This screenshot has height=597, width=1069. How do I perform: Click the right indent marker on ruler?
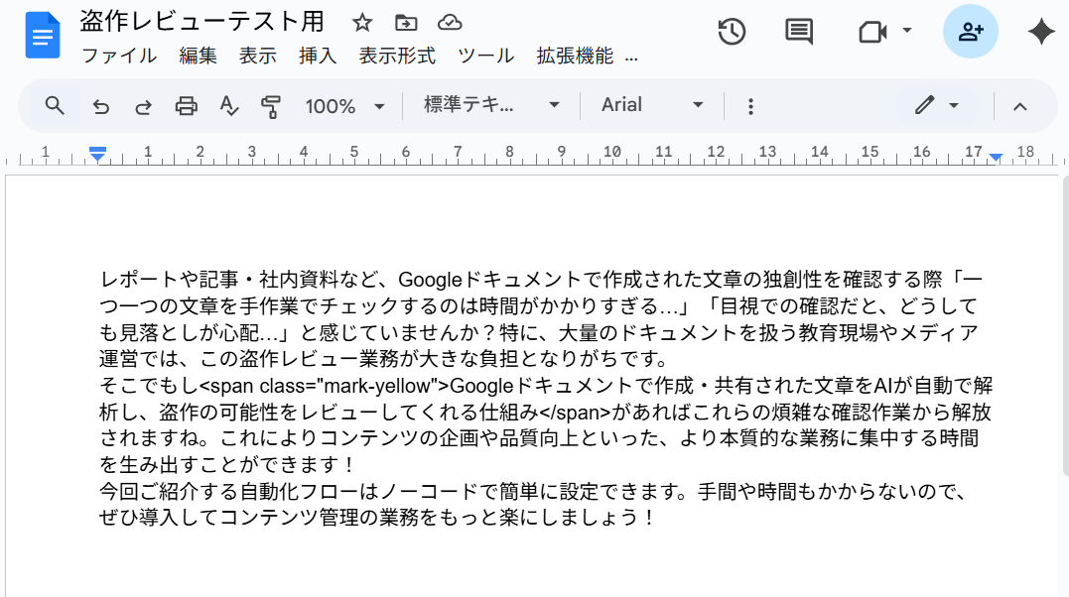tap(996, 158)
